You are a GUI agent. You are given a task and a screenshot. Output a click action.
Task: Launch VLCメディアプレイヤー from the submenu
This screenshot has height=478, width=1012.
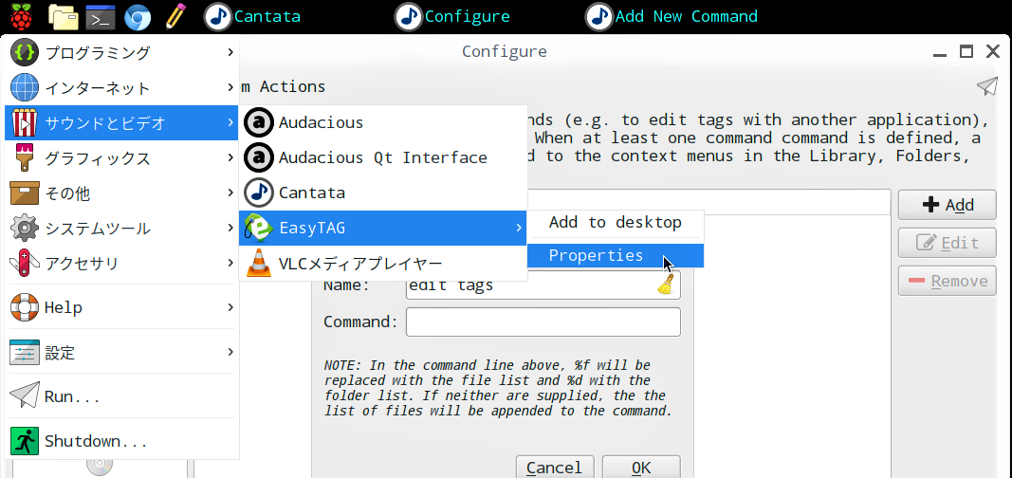point(383,264)
